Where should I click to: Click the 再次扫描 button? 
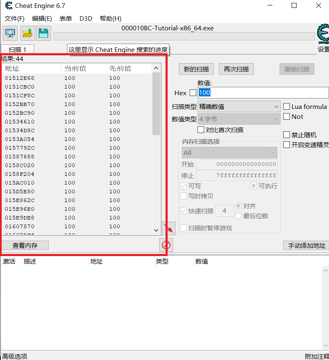(x=236, y=69)
